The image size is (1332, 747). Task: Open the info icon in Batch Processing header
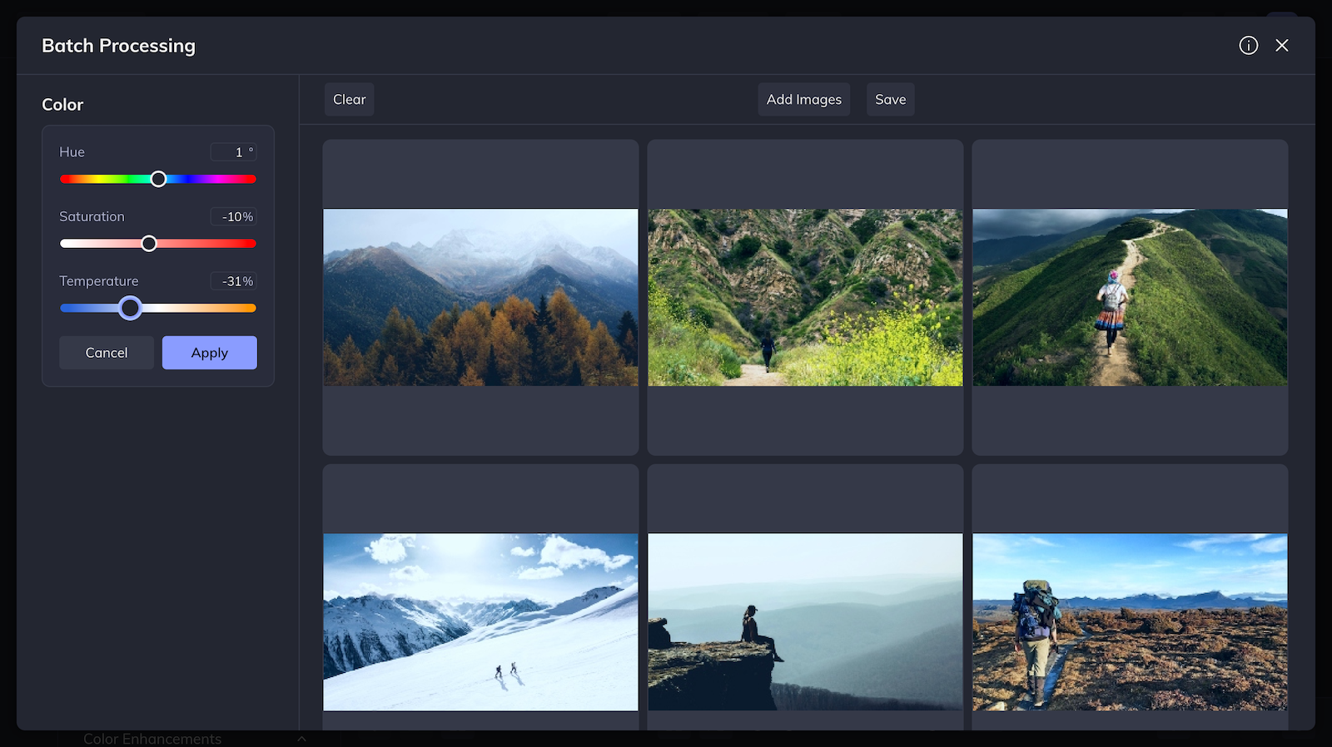(1248, 46)
